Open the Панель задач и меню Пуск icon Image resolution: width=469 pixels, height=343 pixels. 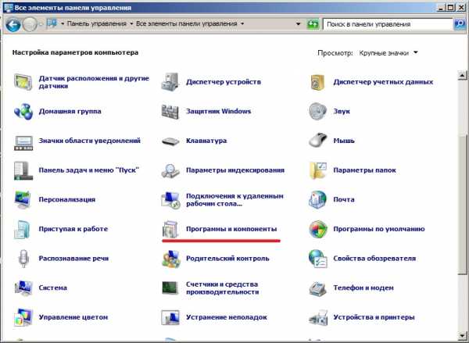[x=23, y=170]
